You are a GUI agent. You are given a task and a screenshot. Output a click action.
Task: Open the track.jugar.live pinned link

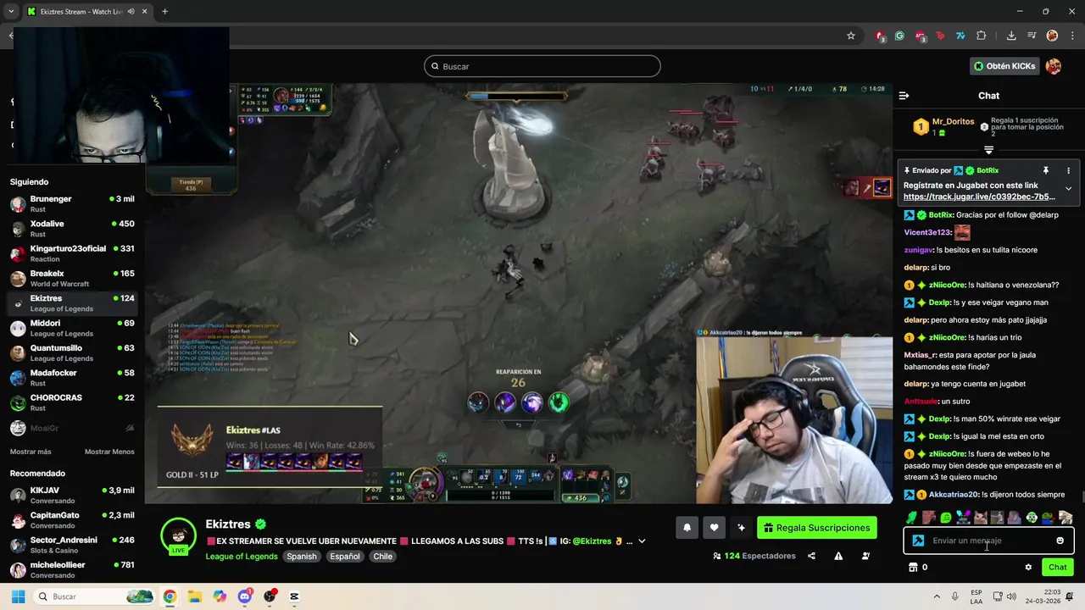pos(979,197)
